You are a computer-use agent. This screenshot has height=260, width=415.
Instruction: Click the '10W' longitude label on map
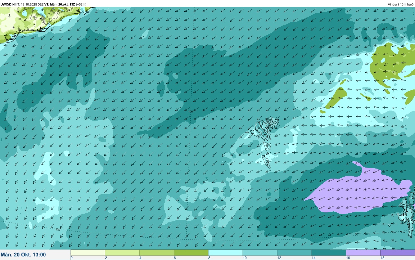point(191,112)
